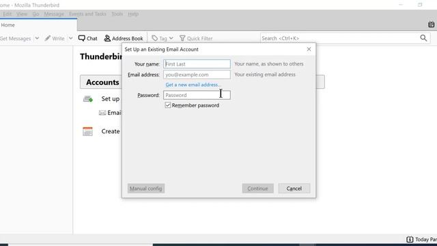The height and width of the screenshot is (246, 437).
Task: Expand the Get Messages dropdown arrow
Action: (x=37, y=38)
